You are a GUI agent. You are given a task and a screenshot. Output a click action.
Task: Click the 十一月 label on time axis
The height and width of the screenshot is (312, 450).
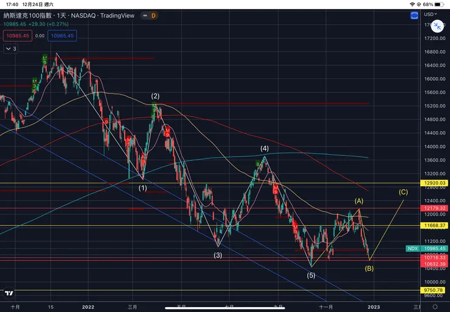click(326, 307)
